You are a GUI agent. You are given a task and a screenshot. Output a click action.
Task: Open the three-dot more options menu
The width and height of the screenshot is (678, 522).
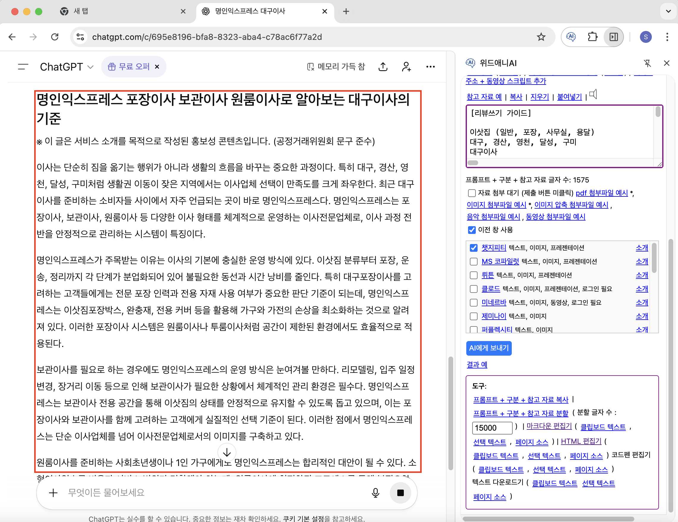pos(430,66)
